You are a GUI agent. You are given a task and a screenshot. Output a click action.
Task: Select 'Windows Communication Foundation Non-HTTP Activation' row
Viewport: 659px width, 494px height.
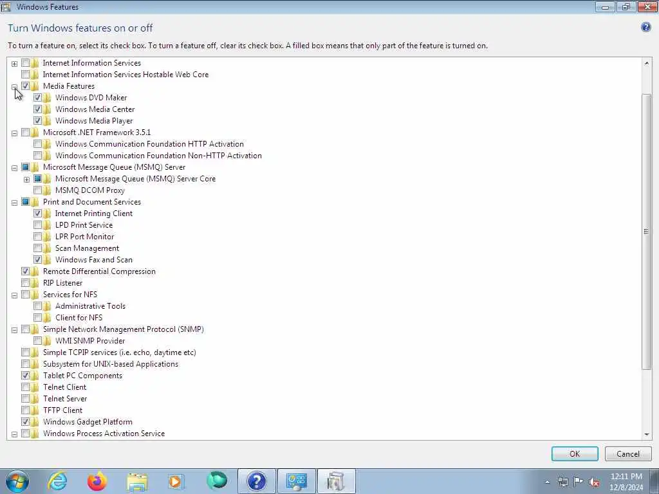[158, 156]
